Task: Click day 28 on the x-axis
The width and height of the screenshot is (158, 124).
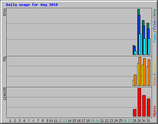Action: (x=134, y=121)
